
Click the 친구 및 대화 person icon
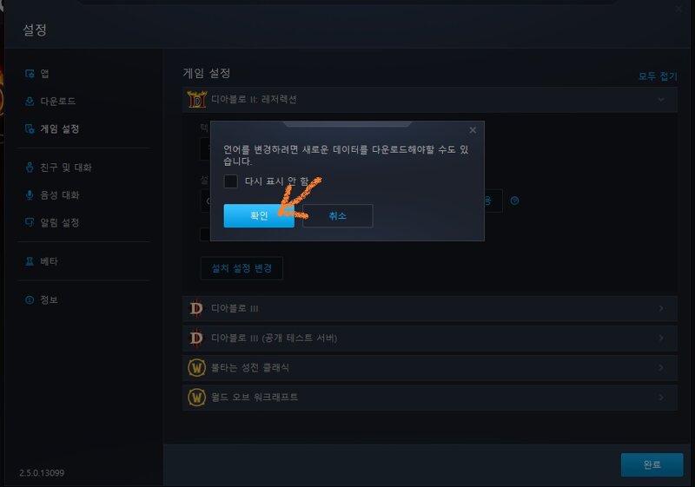pyautogui.click(x=30, y=168)
